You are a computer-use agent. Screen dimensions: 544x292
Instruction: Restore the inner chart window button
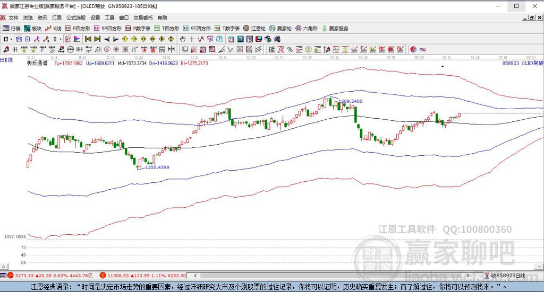point(532,17)
